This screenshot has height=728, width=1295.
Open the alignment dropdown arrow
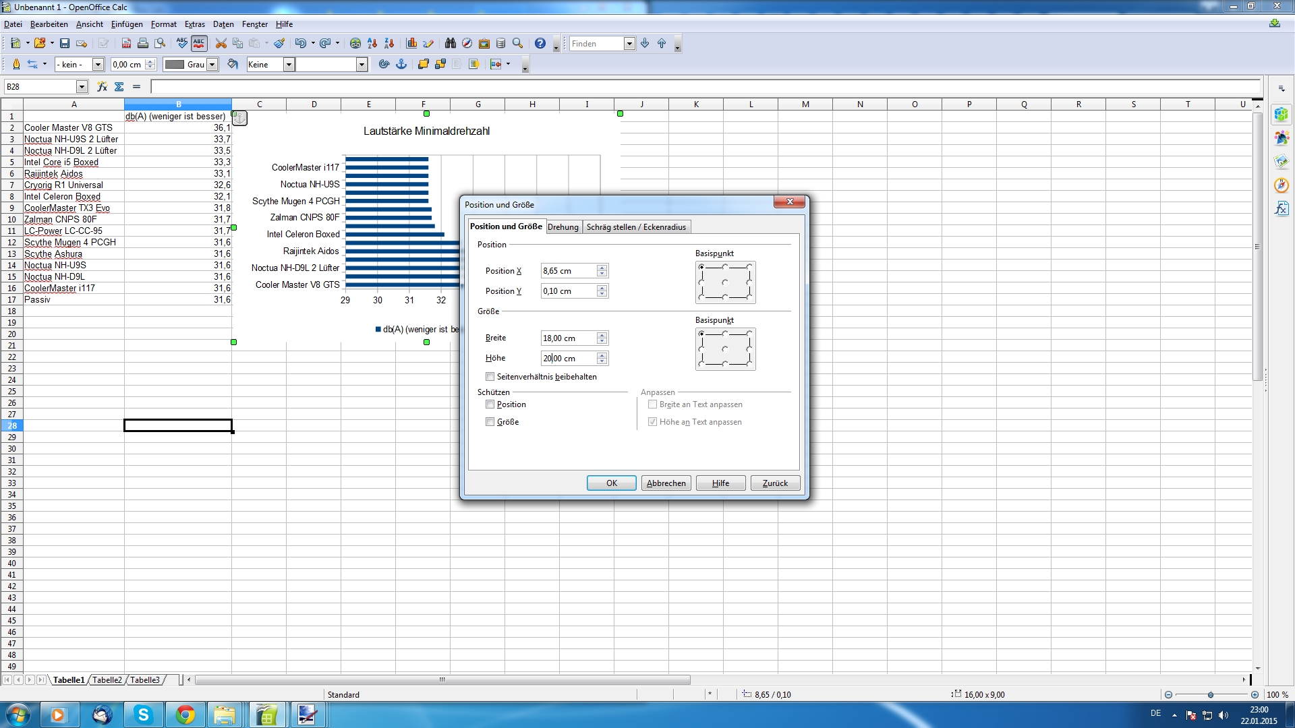(x=508, y=64)
